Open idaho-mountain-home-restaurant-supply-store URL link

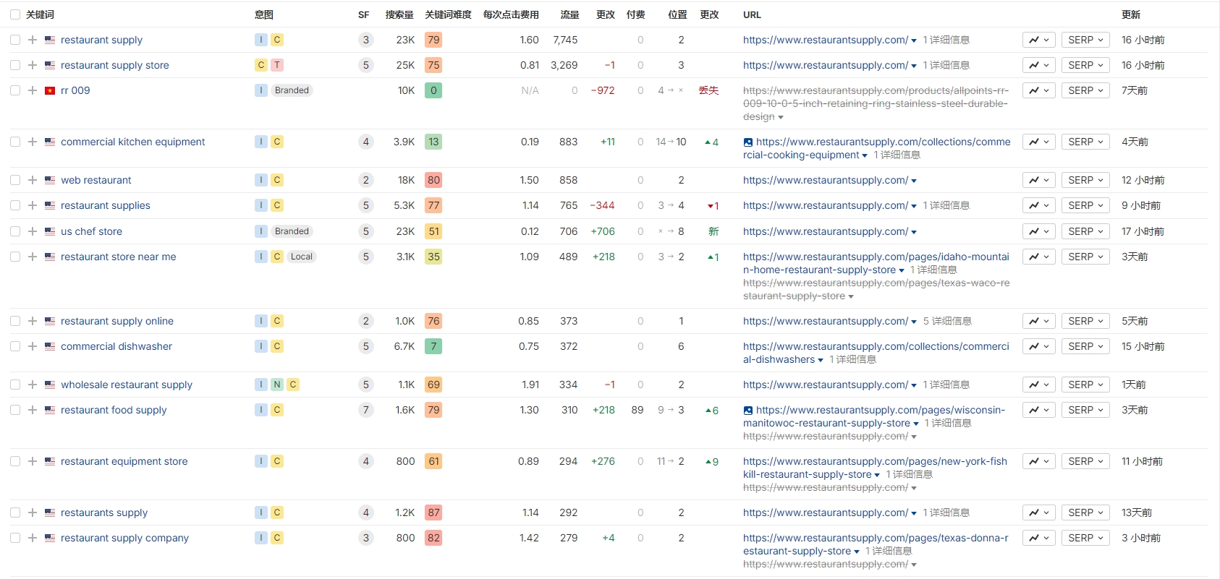[x=876, y=263]
